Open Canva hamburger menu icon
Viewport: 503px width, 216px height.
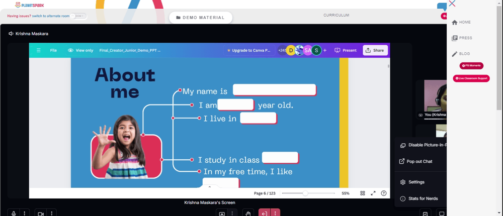39,50
